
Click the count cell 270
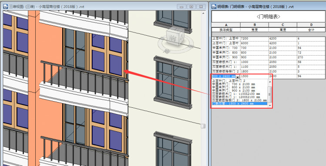click(x=311, y=57)
